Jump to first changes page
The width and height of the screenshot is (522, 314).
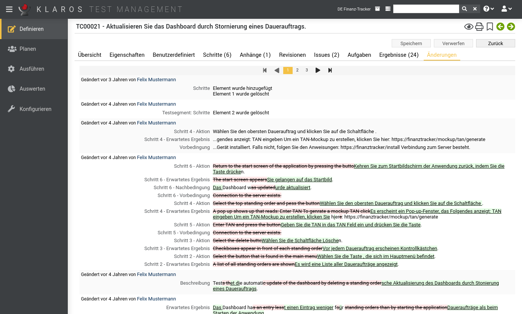pos(265,70)
